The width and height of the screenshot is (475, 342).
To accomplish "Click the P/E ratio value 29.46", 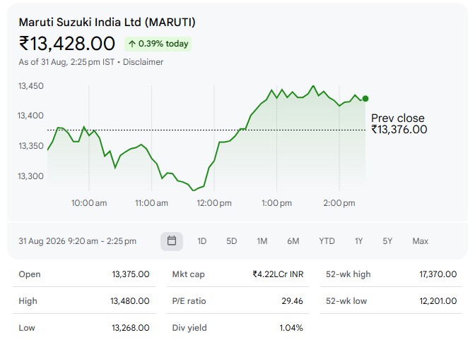I will click(292, 301).
